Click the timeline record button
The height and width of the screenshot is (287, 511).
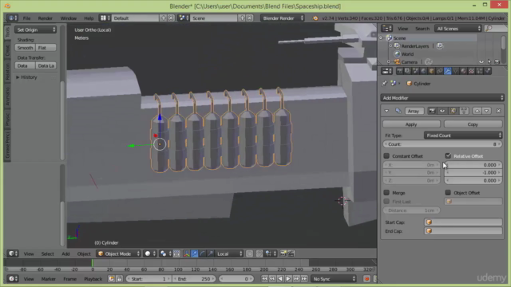366,279
